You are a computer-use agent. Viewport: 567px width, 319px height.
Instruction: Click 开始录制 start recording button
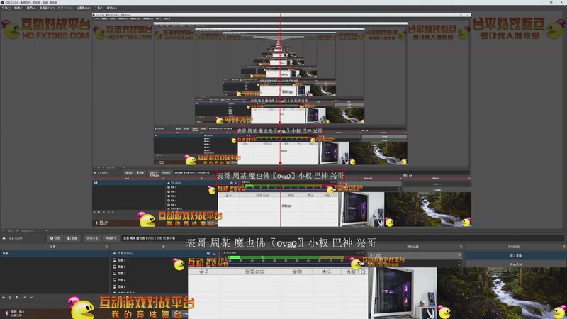516,264
